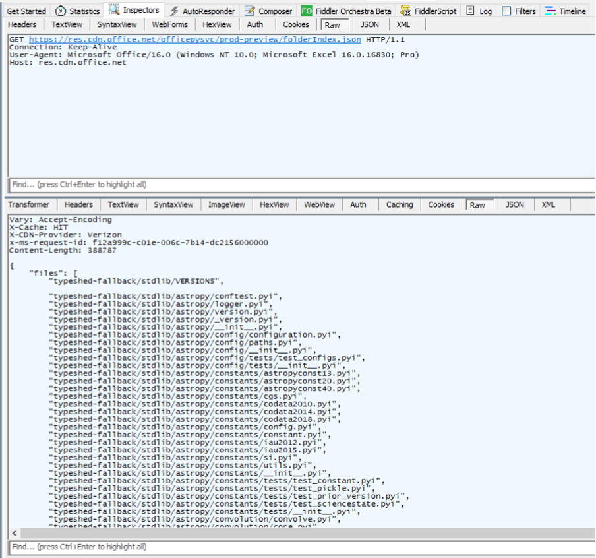Click the "Vary: Accept-Encoding" response line
Viewport: 596px width, 558px height.
(61, 220)
